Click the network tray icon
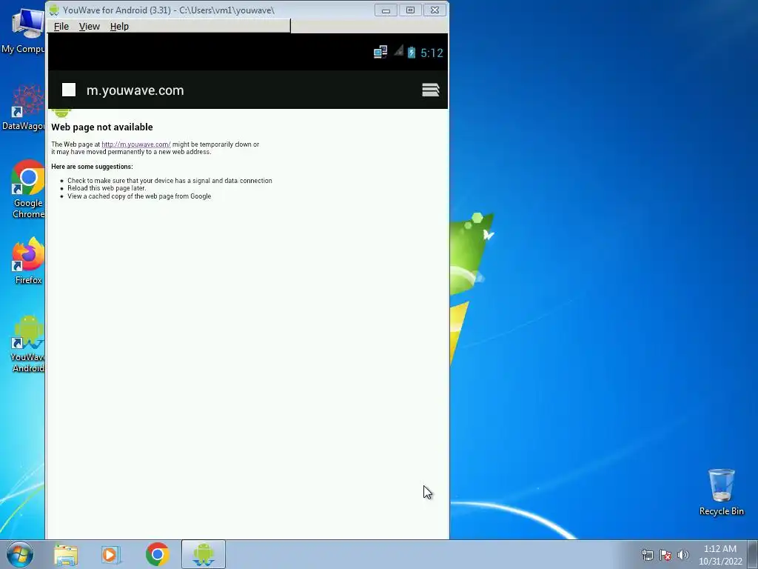758x569 pixels. click(x=647, y=555)
